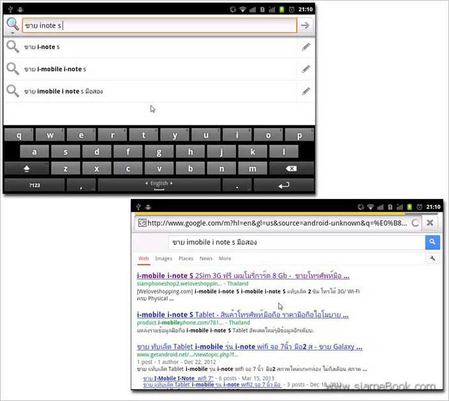Tap the 'a' key on the keyboard
The image size is (449, 401).
coord(34,152)
